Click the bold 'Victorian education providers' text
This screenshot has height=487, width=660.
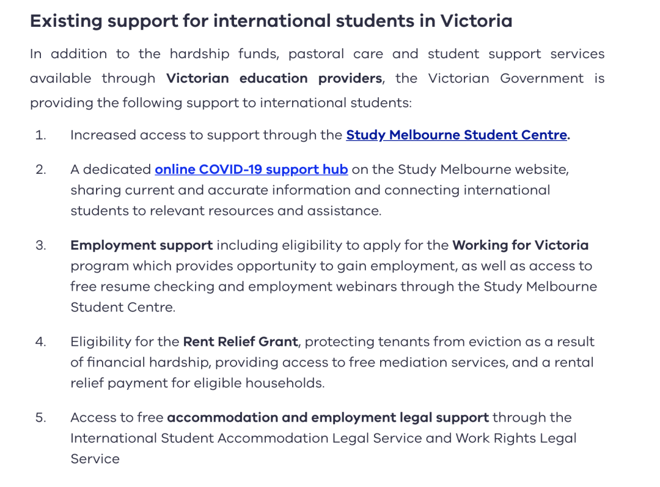point(274,78)
